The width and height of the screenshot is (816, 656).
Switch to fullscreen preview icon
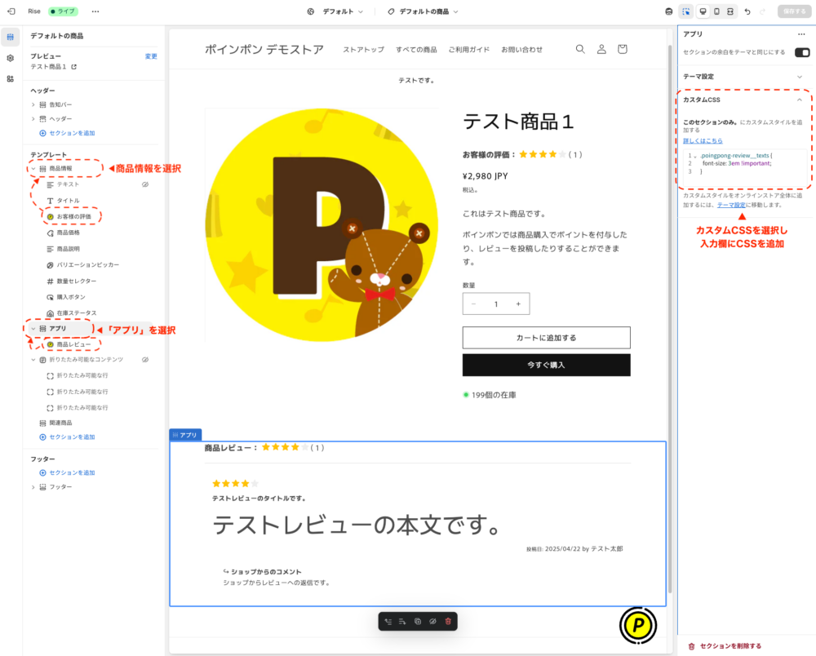[x=730, y=11]
